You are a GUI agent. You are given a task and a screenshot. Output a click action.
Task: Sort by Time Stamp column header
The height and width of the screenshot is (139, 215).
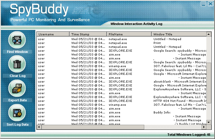coord(88,34)
